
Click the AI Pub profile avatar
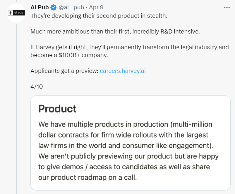point(17,13)
